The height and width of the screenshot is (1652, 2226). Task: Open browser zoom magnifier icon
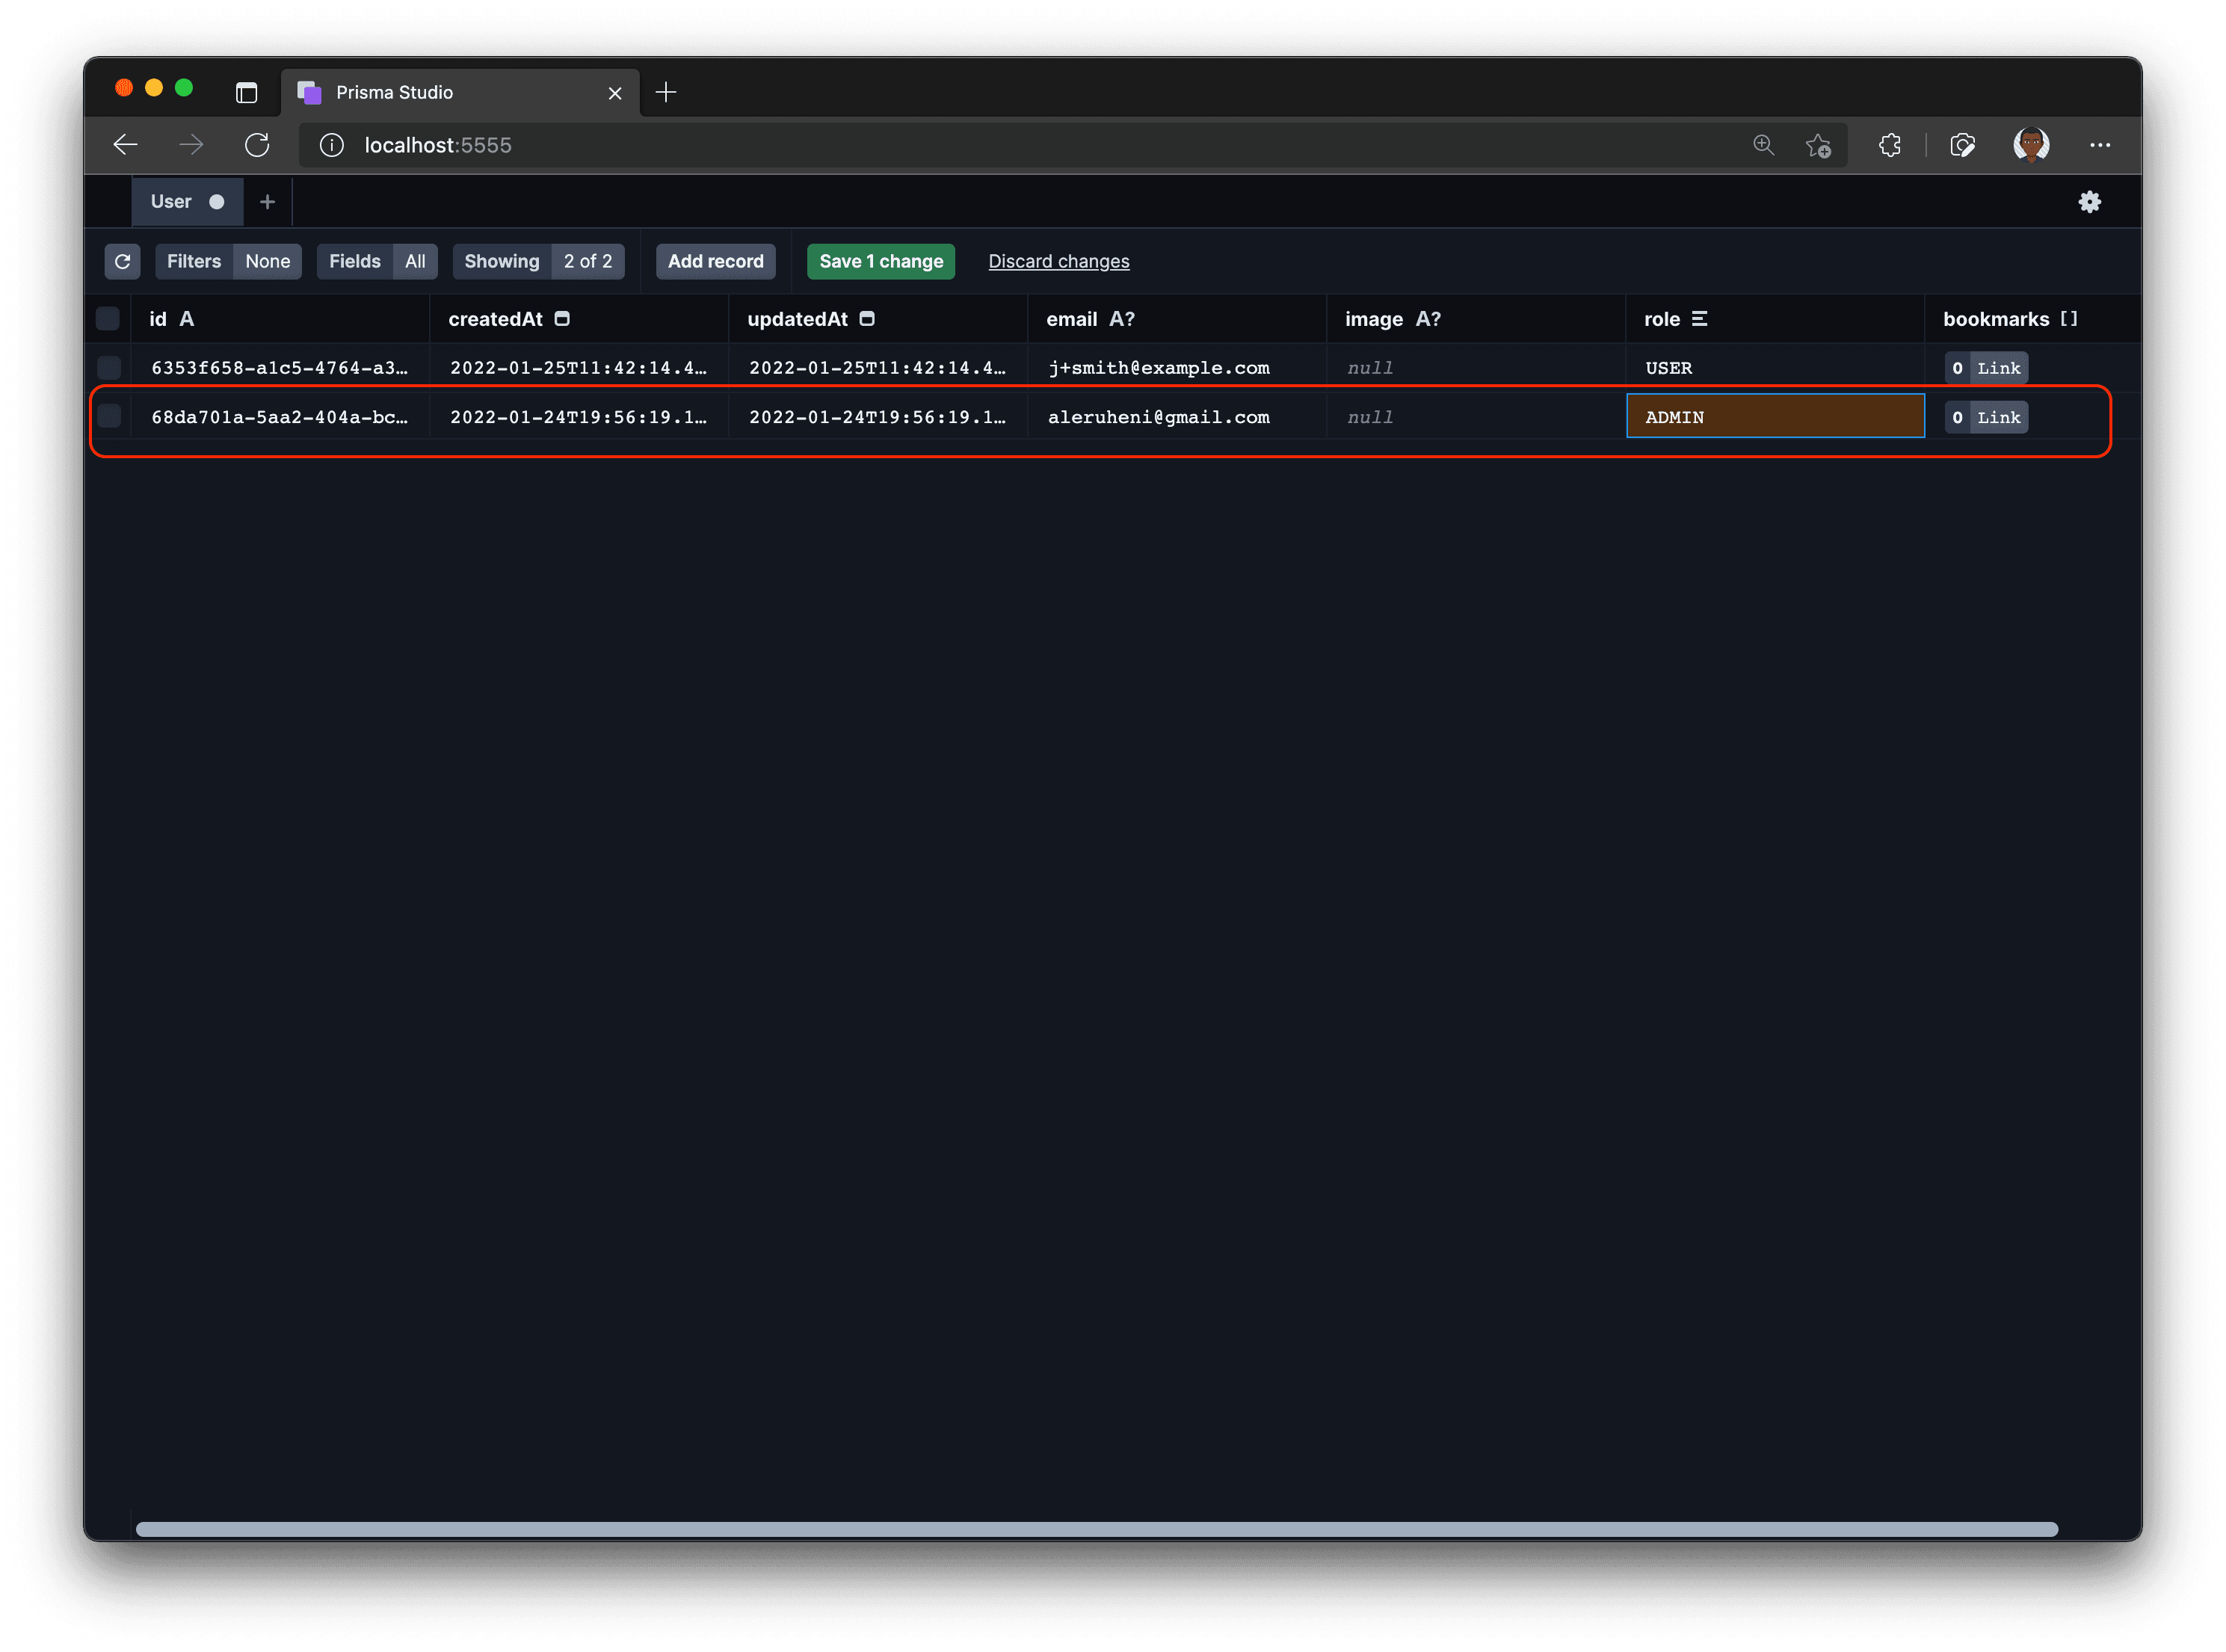(x=1763, y=145)
